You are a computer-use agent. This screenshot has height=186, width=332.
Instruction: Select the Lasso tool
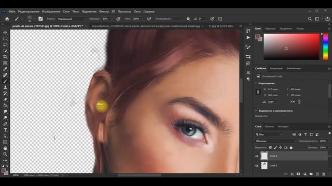pyautogui.click(x=5, y=45)
